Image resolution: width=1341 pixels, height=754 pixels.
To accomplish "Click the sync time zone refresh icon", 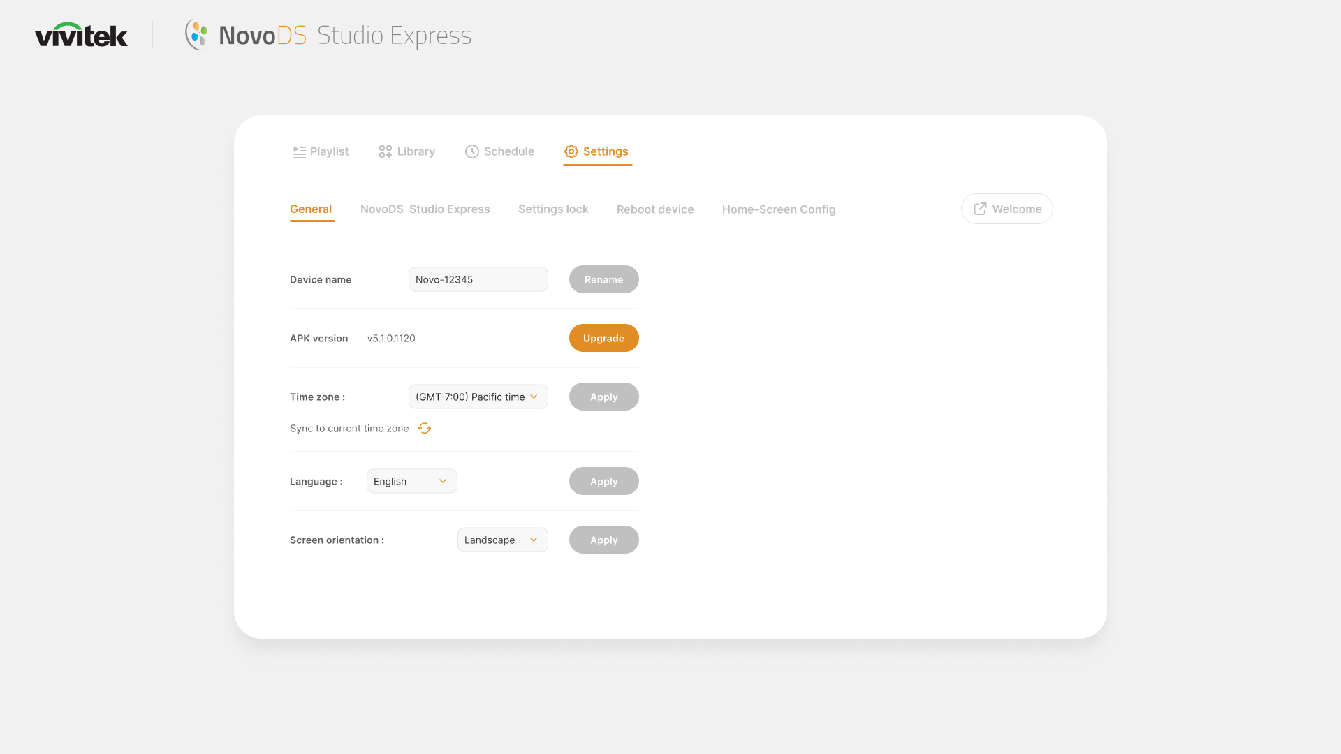I will pyautogui.click(x=425, y=428).
